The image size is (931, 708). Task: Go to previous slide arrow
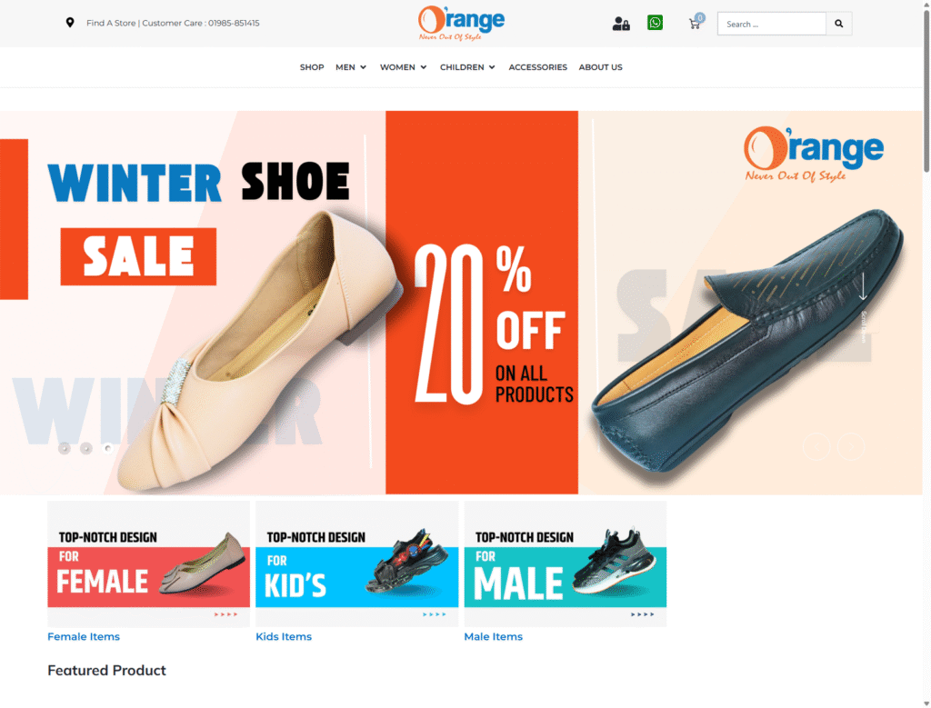pos(816,446)
